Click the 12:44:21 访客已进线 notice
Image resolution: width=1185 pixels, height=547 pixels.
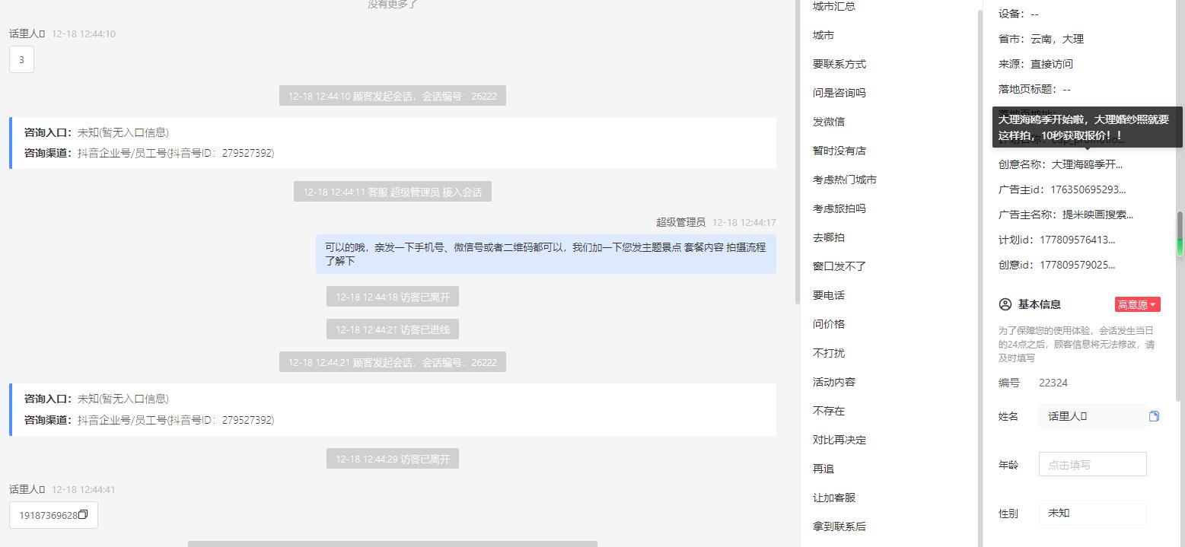(x=393, y=329)
